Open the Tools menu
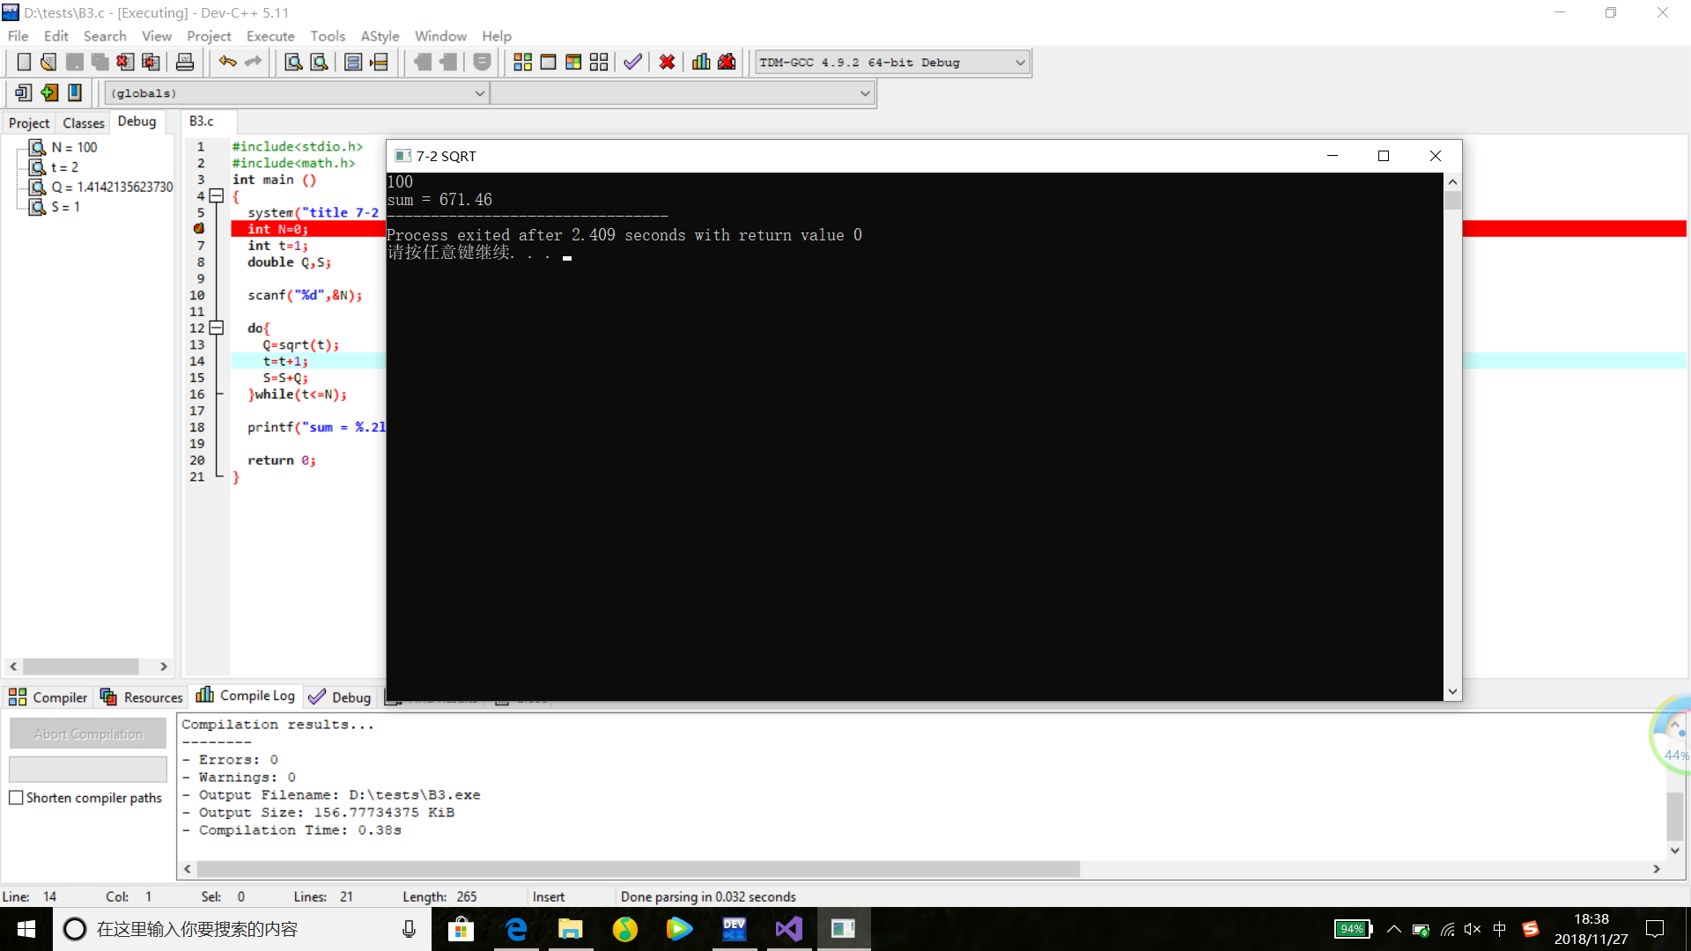The height and width of the screenshot is (951, 1691). point(328,36)
